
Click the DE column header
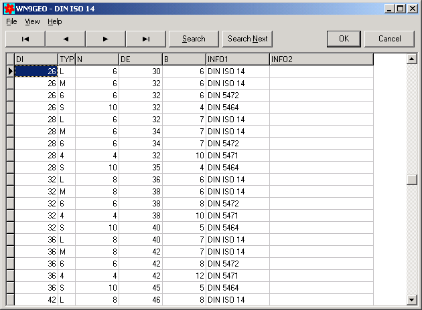click(140, 59)
